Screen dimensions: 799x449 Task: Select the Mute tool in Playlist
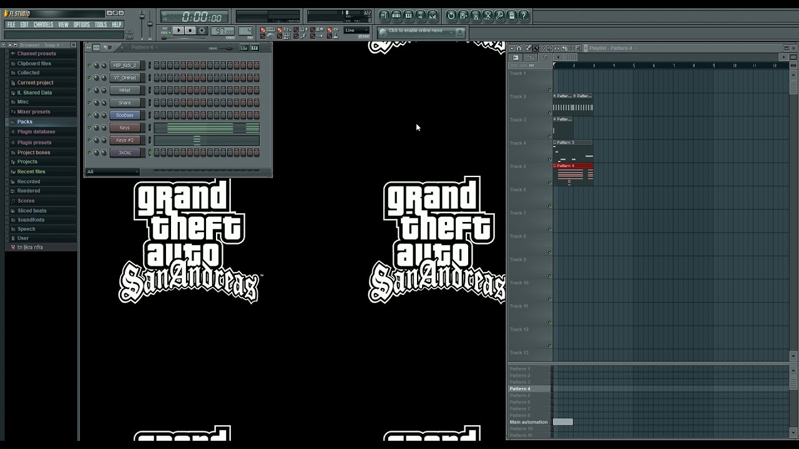click(550, 48)
